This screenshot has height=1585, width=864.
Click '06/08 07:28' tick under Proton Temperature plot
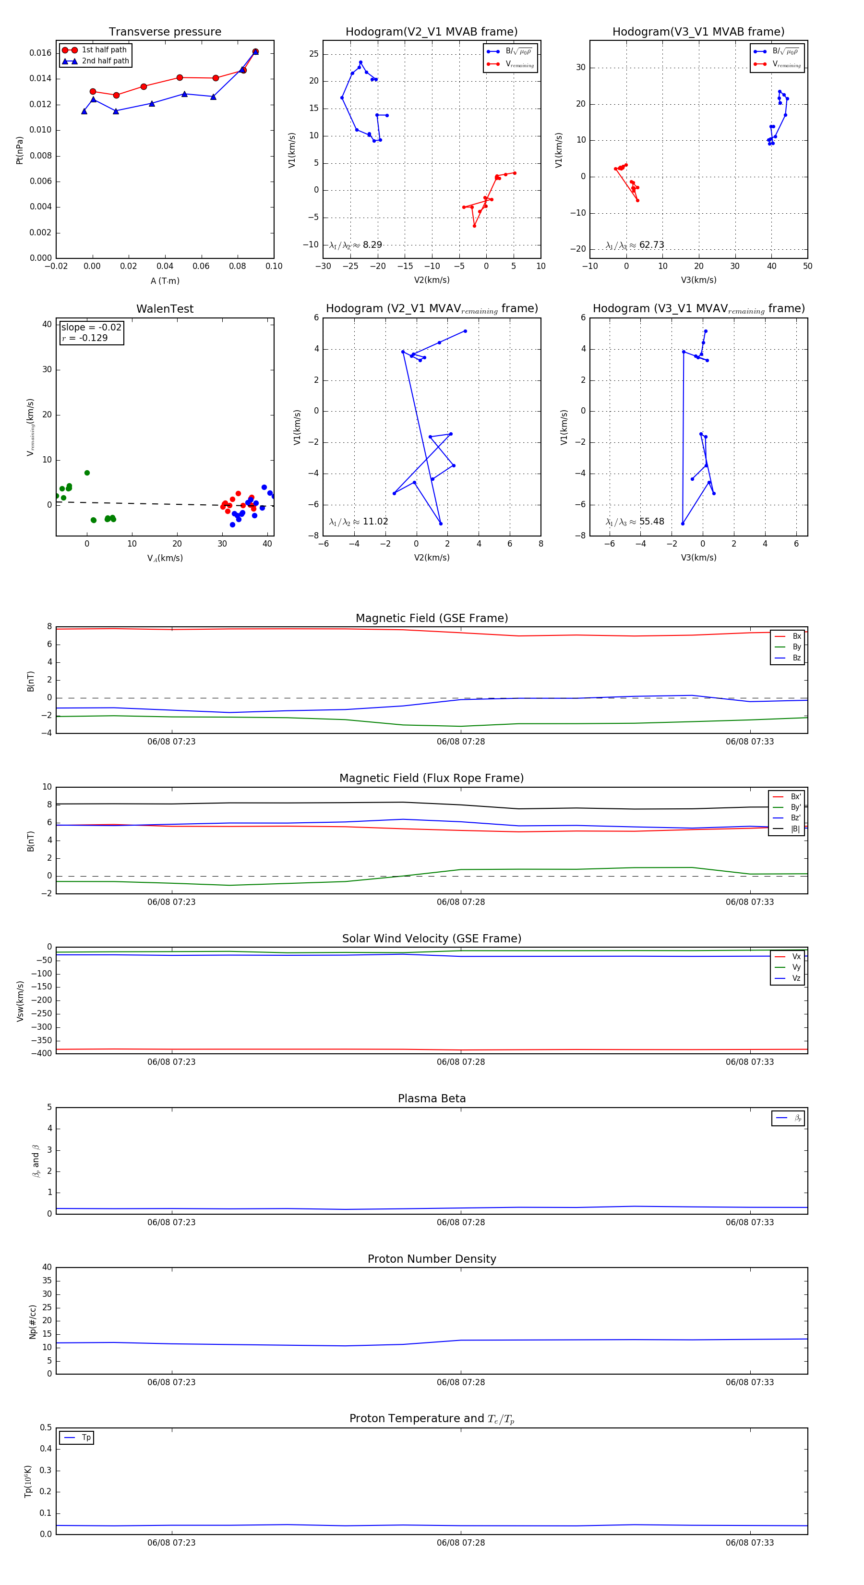click(x=461, y=1543)
